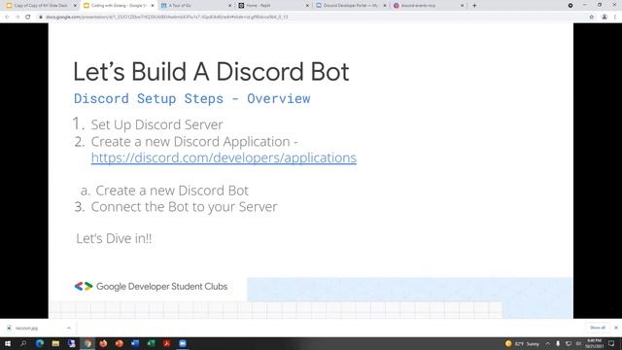The height and width of the screenshot is (350, 622).
Task: Close the Home - Replit tab
Action: coord(307,6)
